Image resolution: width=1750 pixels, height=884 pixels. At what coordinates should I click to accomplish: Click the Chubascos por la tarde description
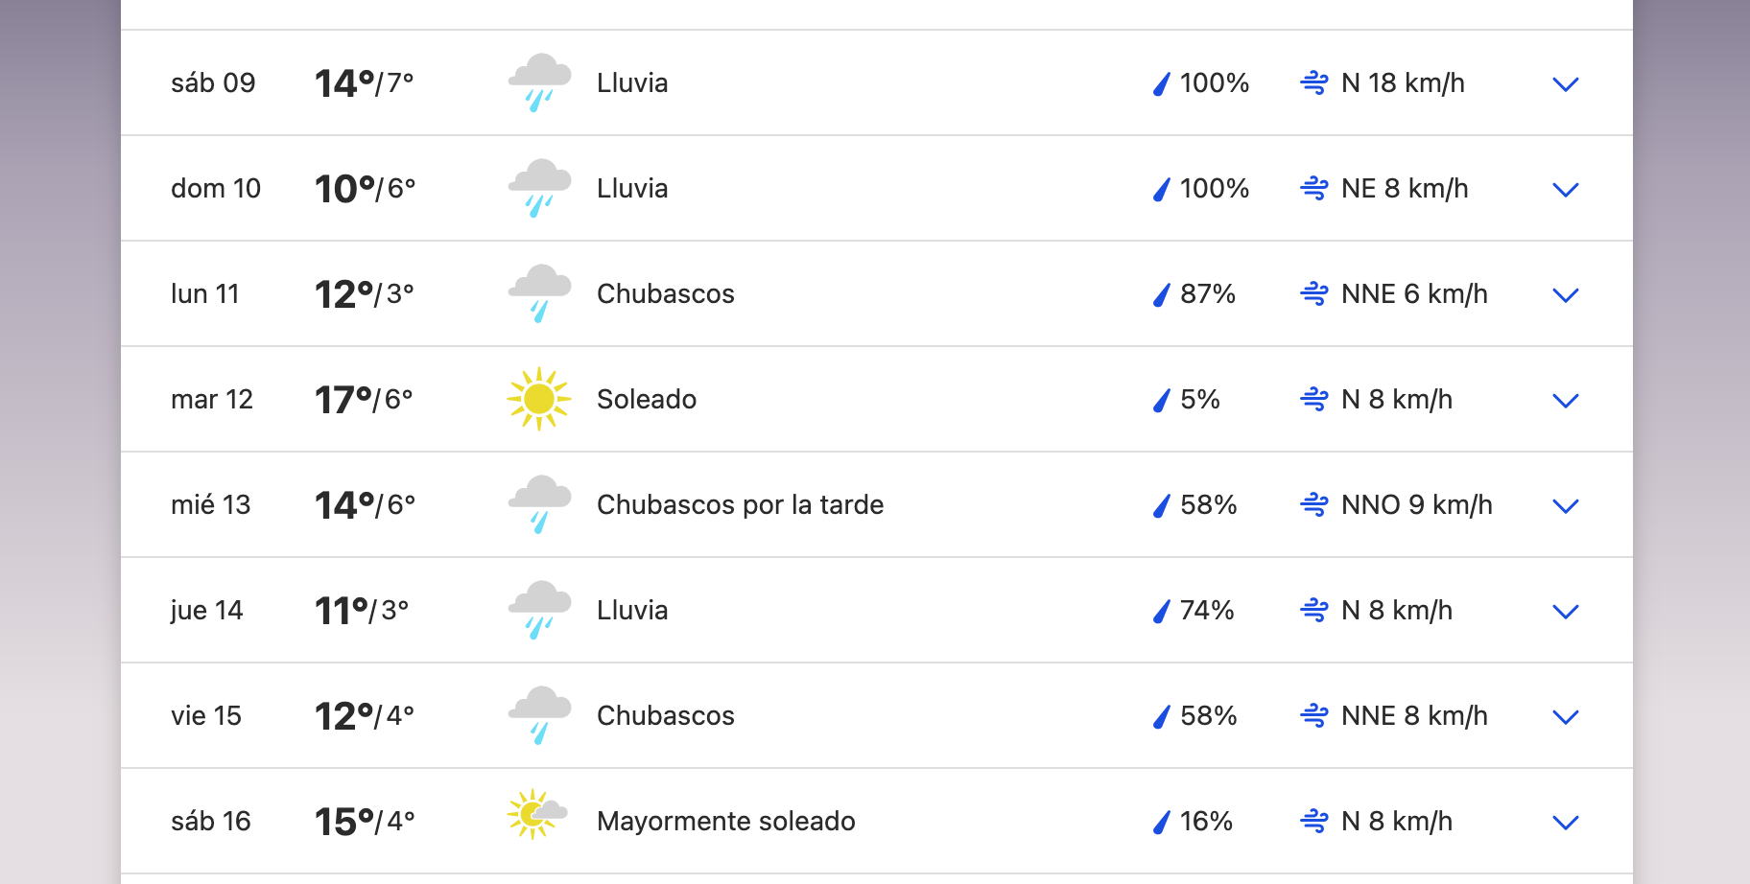coord(740,504)
